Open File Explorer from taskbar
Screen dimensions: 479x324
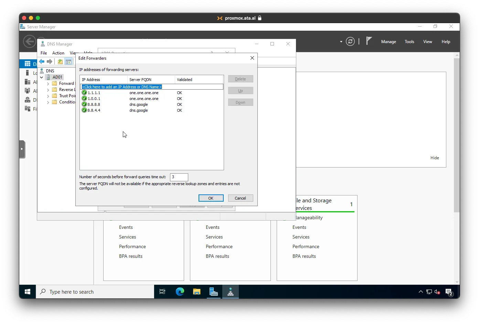point(196,292)
